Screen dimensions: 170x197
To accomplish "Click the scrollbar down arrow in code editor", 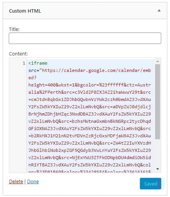I will [157, 169].
